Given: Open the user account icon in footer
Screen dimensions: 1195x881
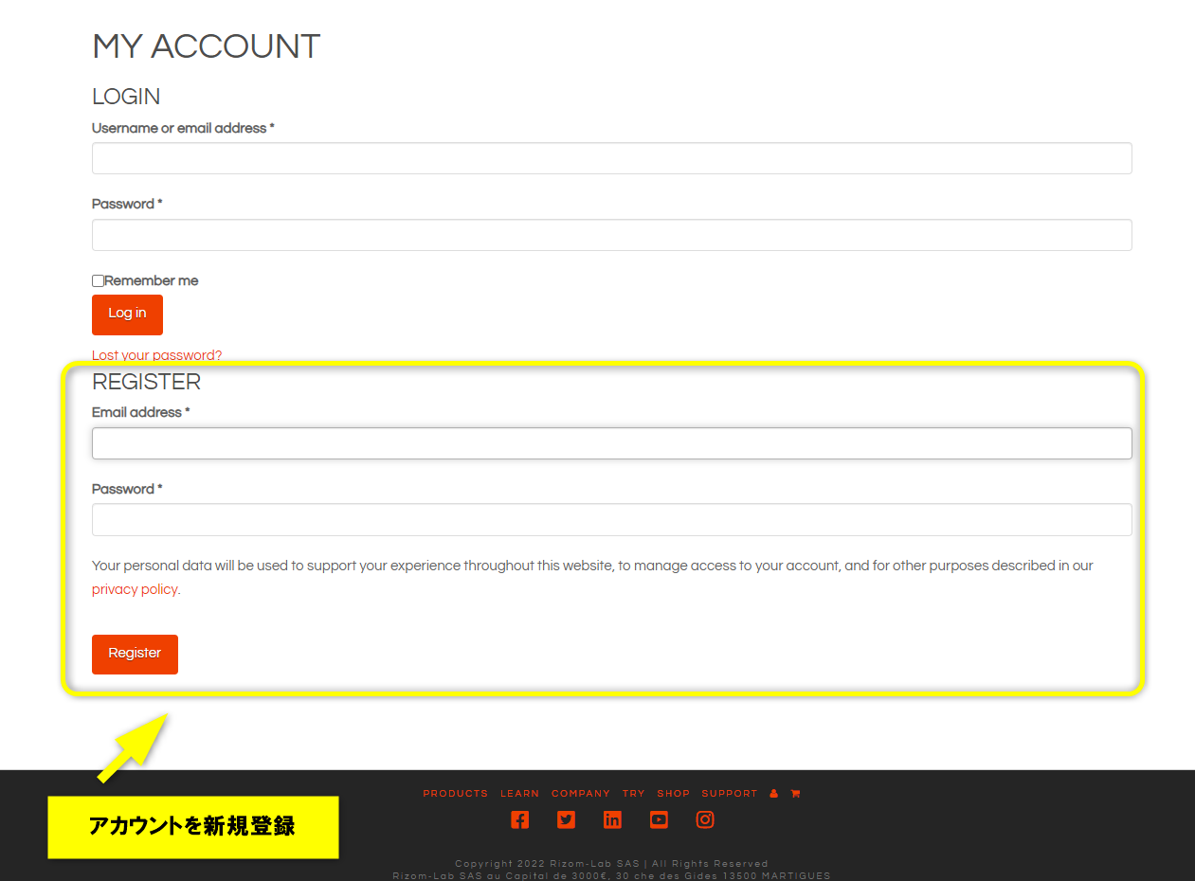Looking at the screenshot, I should [774, 794].
